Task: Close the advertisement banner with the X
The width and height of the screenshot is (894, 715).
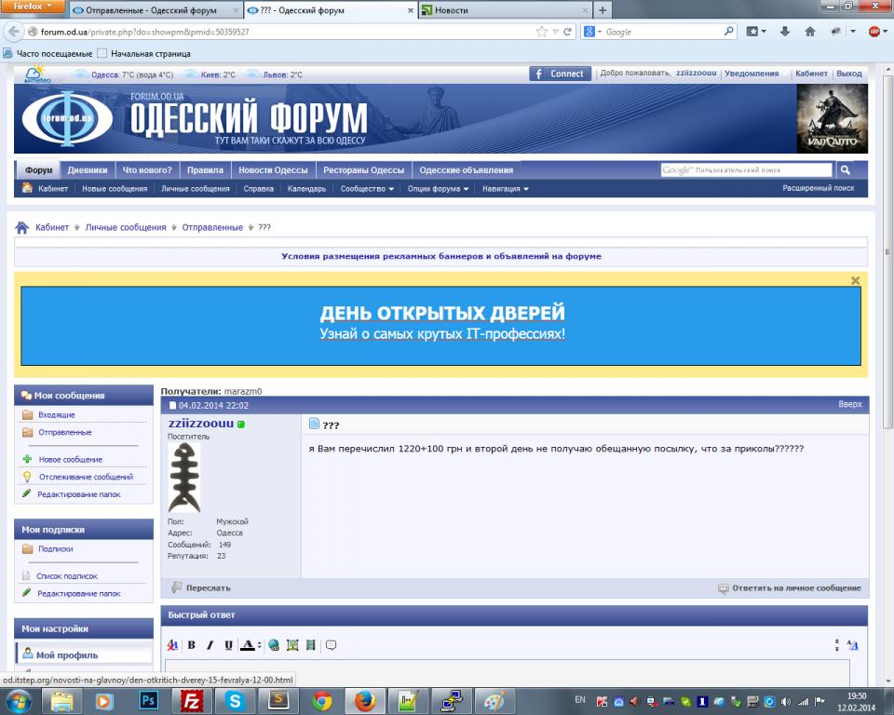Action: (x=856, y=280)
